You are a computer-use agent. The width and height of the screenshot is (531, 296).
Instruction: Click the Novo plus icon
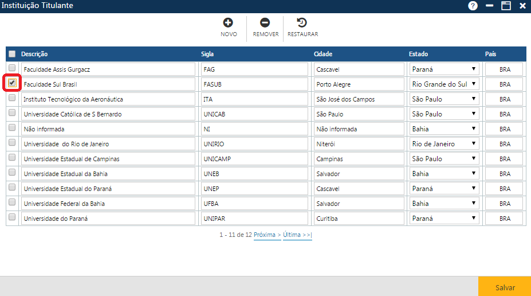pyautogui.click(x=228, y=23)
